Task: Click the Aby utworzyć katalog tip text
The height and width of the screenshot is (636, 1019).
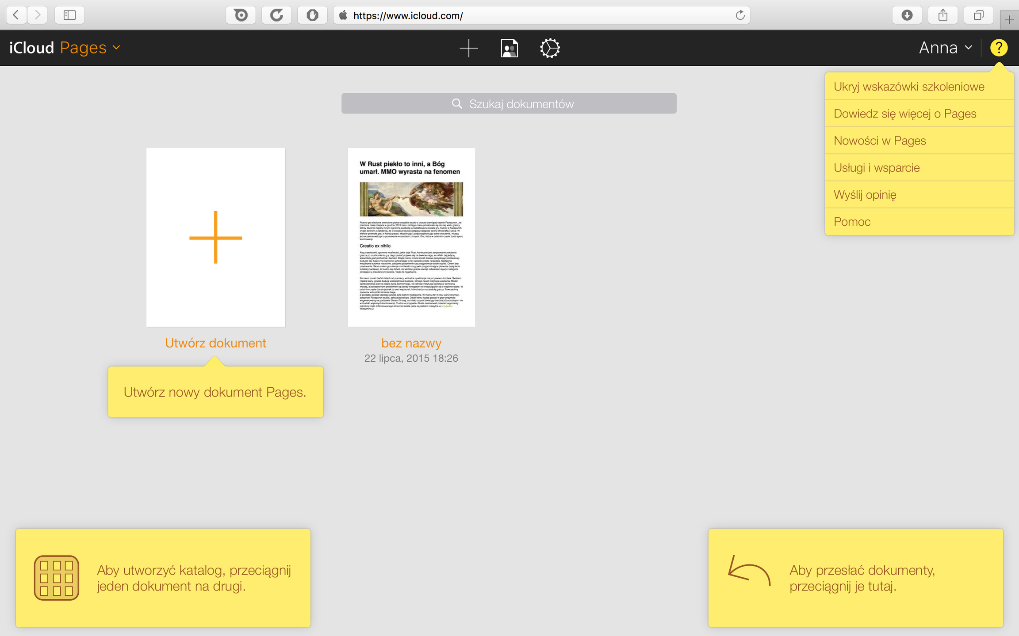Action: [194, 578]
